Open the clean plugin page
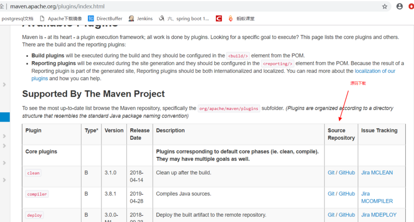Viewport: 414px width, 222px height. click(33, 173)
